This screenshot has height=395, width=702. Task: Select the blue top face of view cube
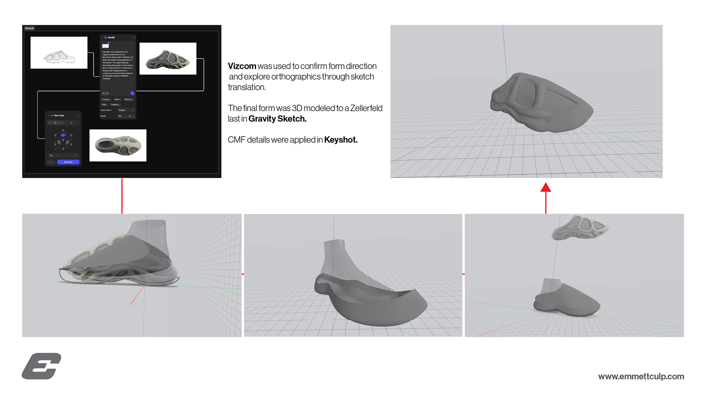[63, 135]
